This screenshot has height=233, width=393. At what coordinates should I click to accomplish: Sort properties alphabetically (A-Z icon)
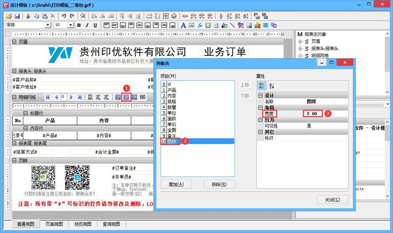click(x=271, y=86)
